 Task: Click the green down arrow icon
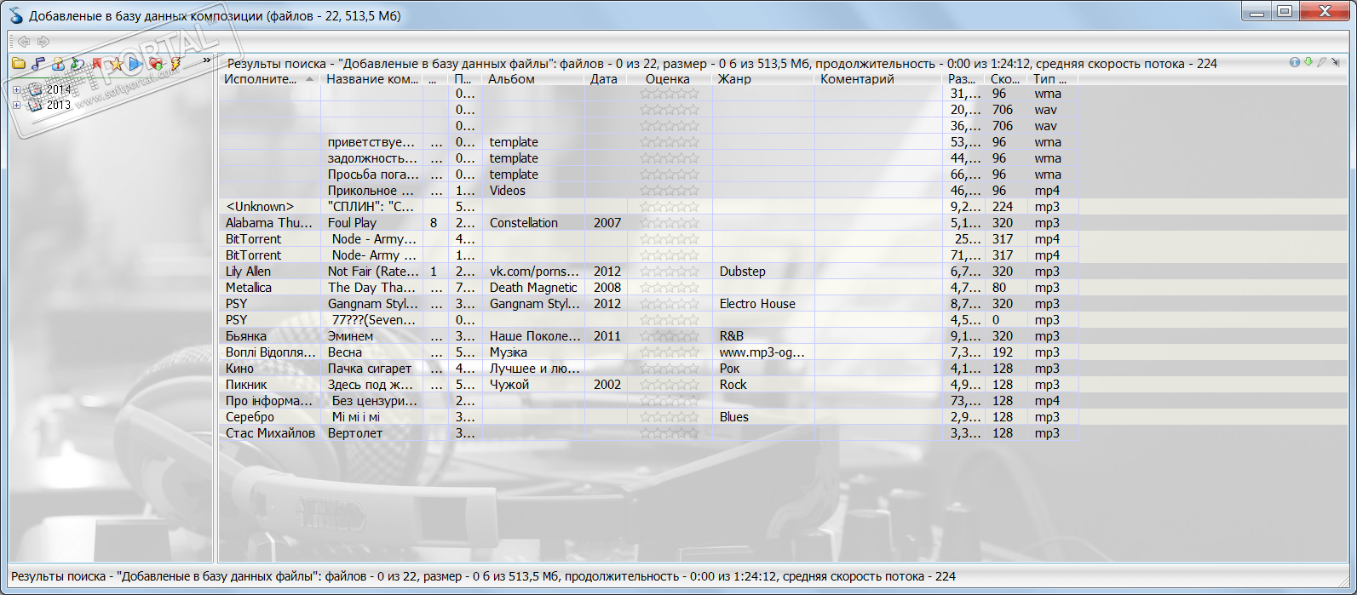[1308, 62]
